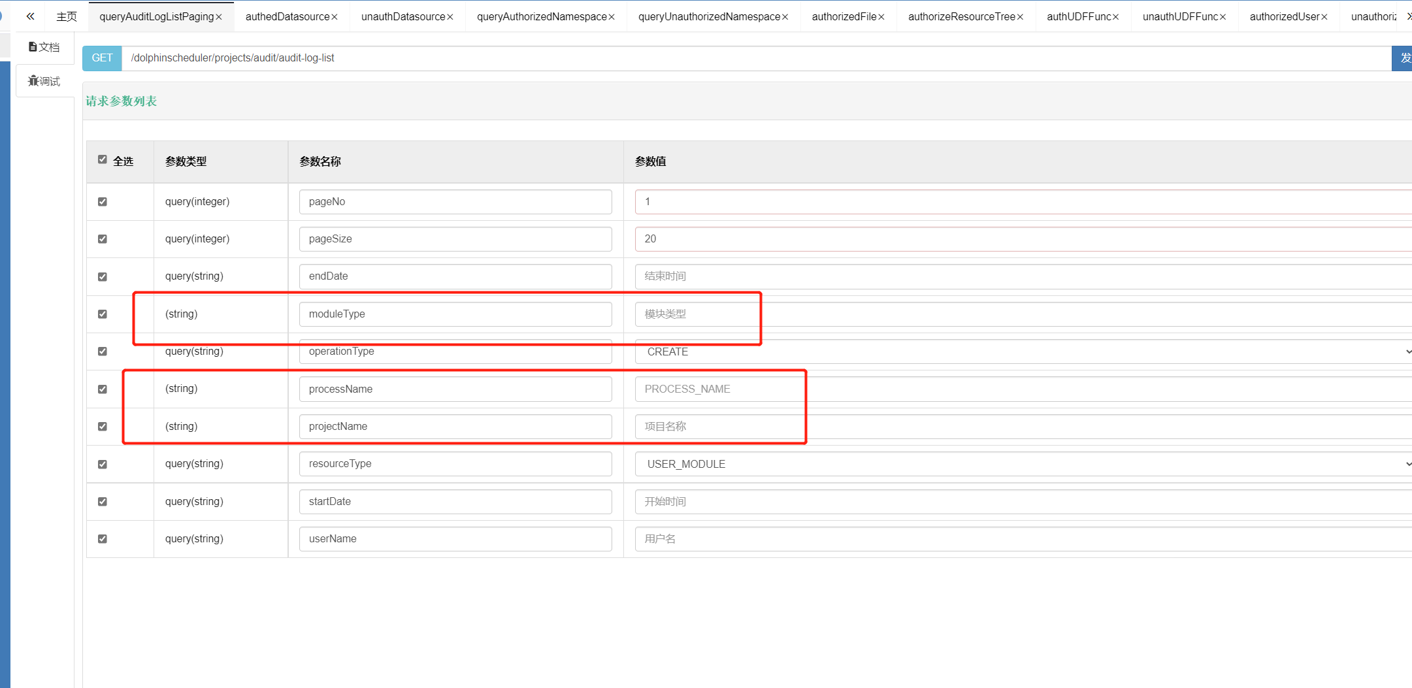Image resolution: width=1412 pixels, height=688 pixels.
Task: Click the 项目名称 projectName value field
Action: coord(1023,427)
